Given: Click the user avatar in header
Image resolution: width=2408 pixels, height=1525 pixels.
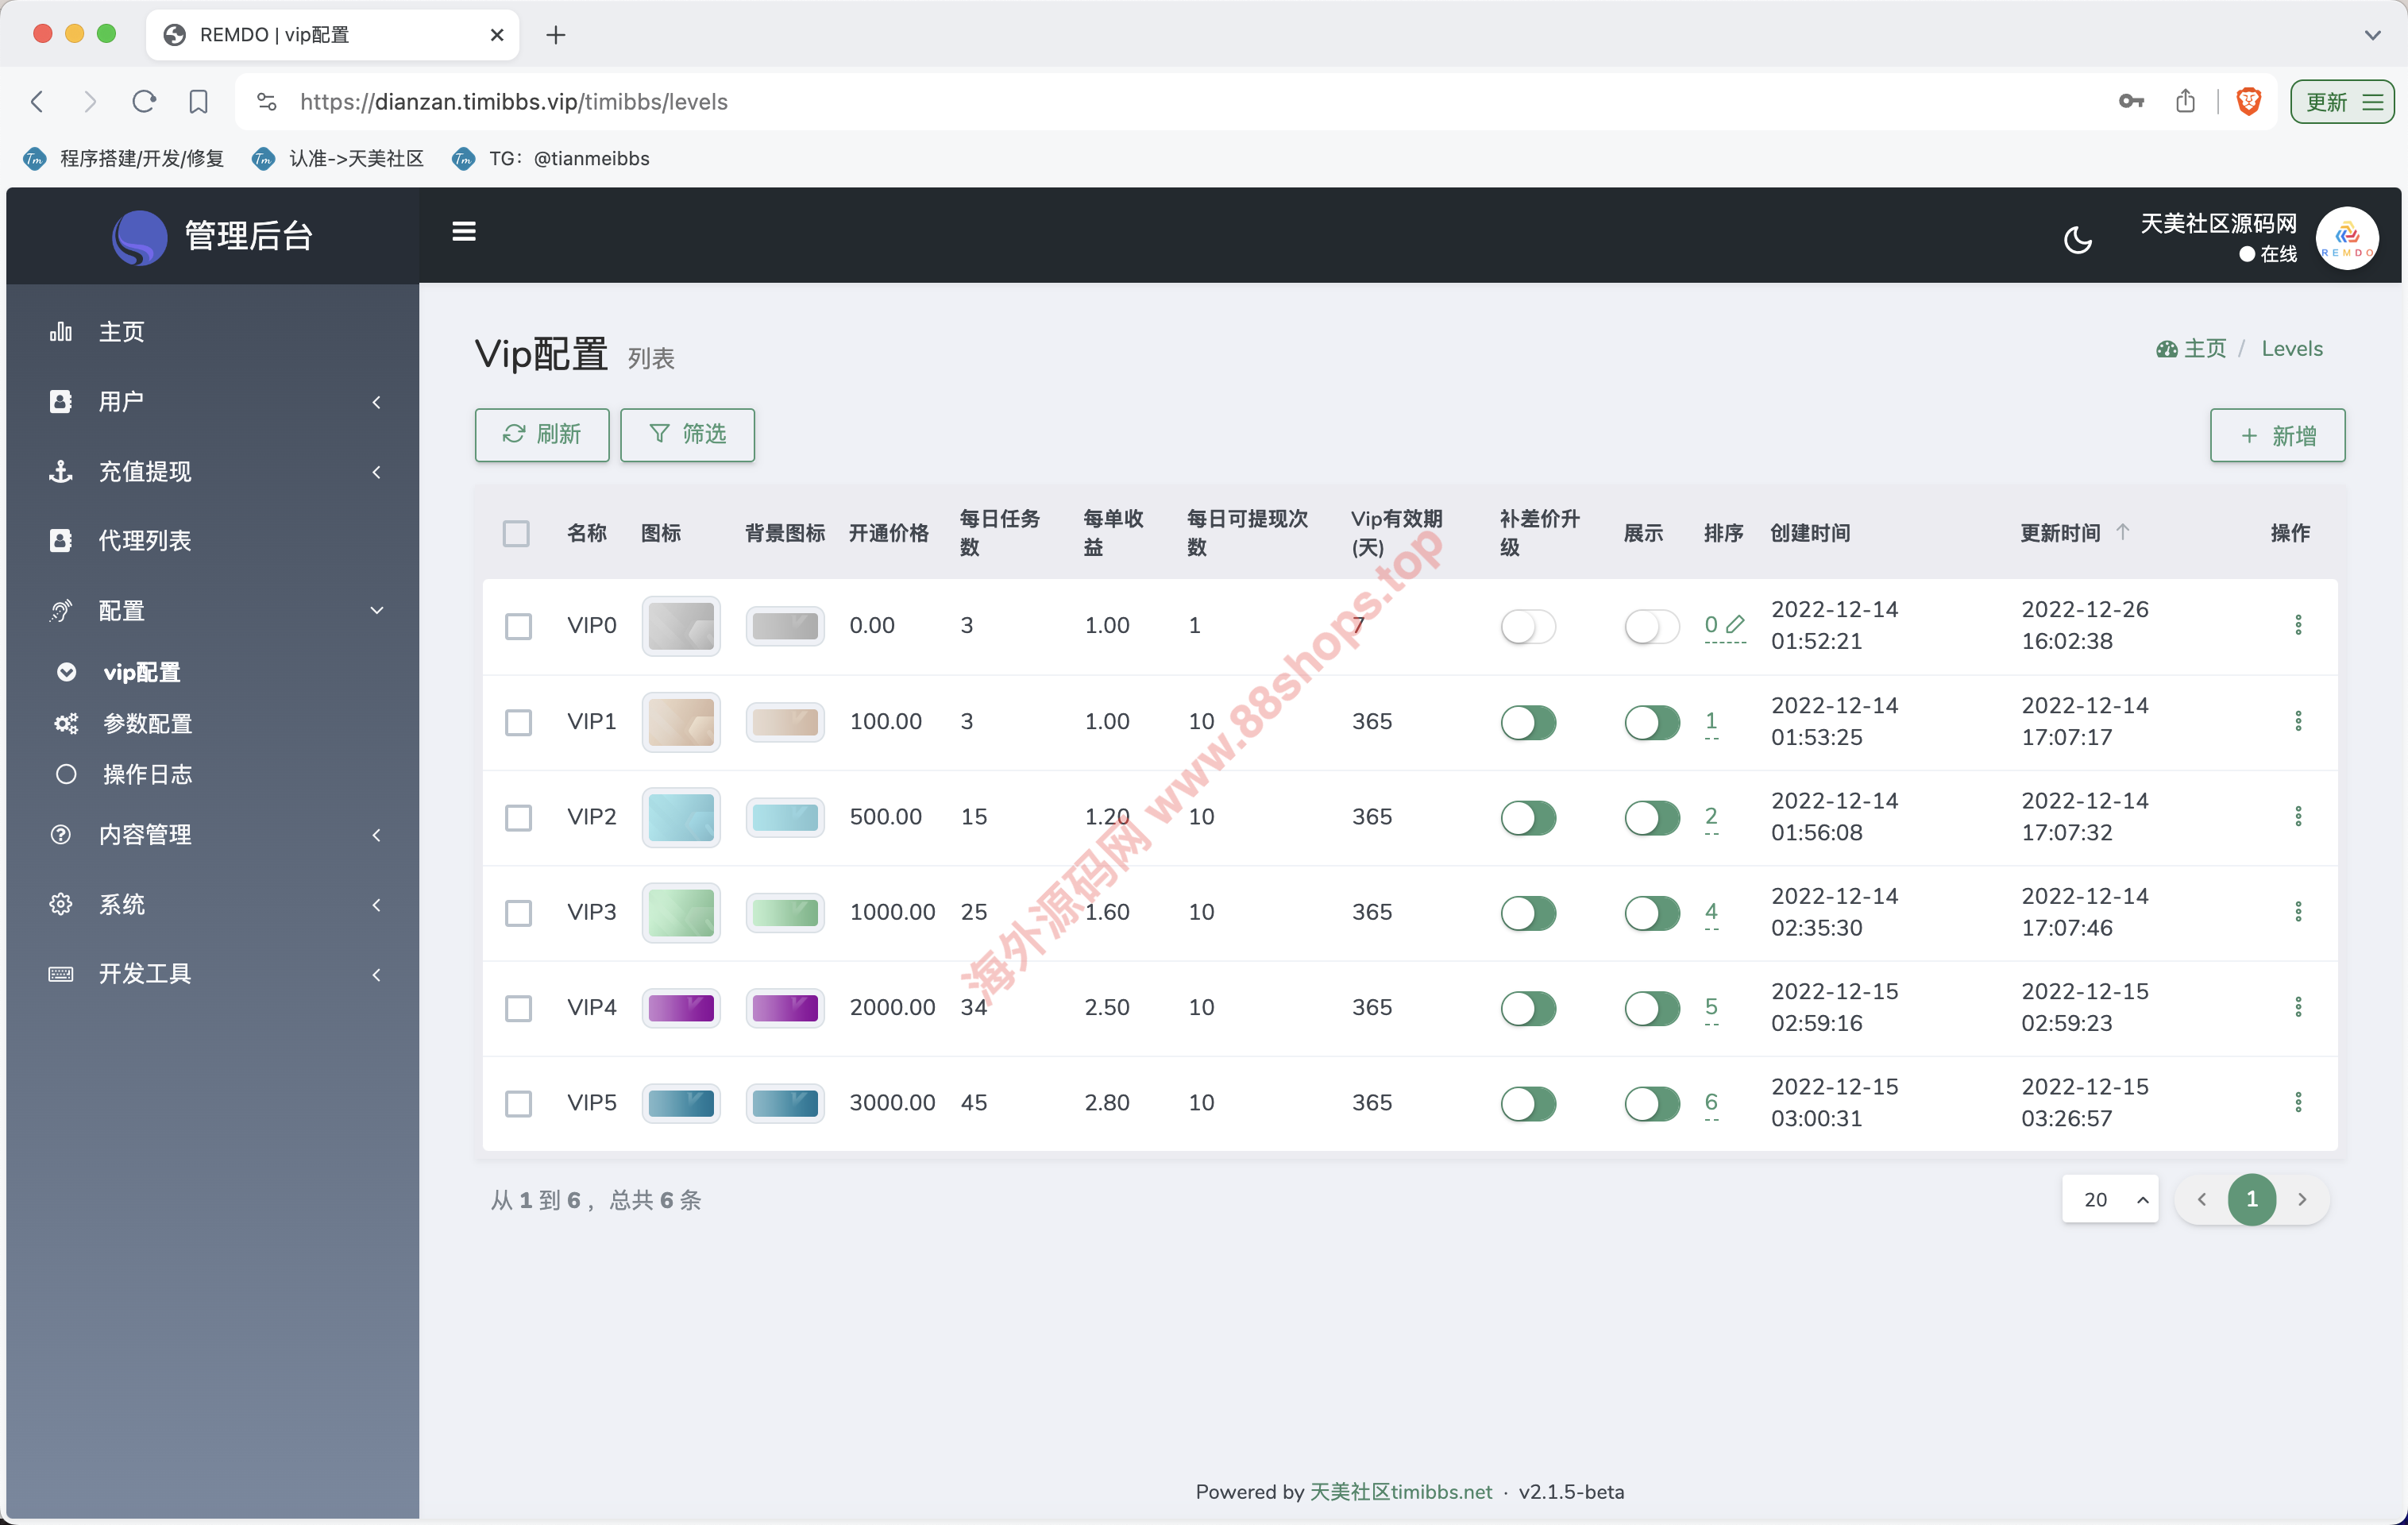Looking at the screenshot, I should (x=2346, y=238).
